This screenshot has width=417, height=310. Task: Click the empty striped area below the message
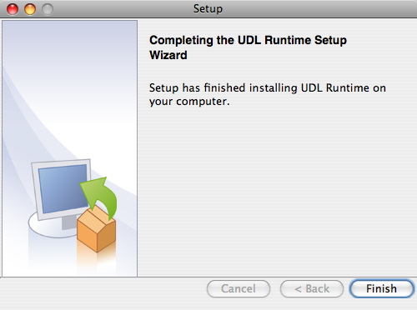point(277,192)
